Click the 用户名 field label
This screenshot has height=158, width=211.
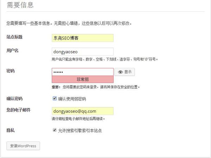[x=12, y=51]
